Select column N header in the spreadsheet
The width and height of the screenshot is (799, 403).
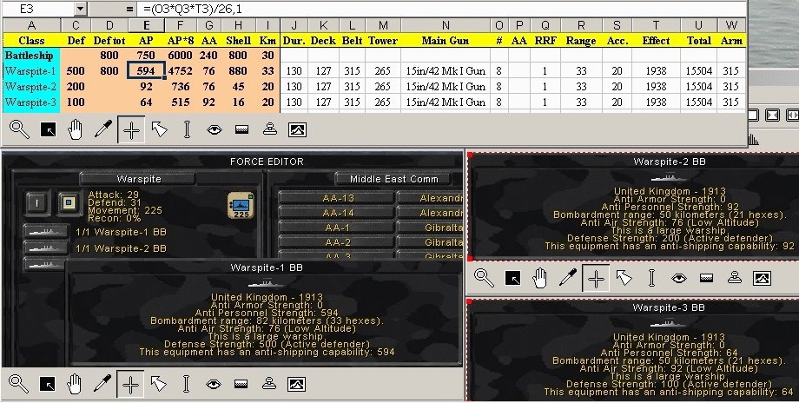tap(446, 25)
